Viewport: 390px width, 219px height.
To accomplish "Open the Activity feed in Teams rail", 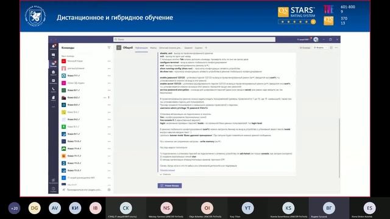I will 53,47.
